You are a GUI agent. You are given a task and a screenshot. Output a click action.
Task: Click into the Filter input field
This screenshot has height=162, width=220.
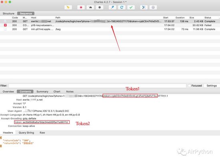(x=97, y=86)
